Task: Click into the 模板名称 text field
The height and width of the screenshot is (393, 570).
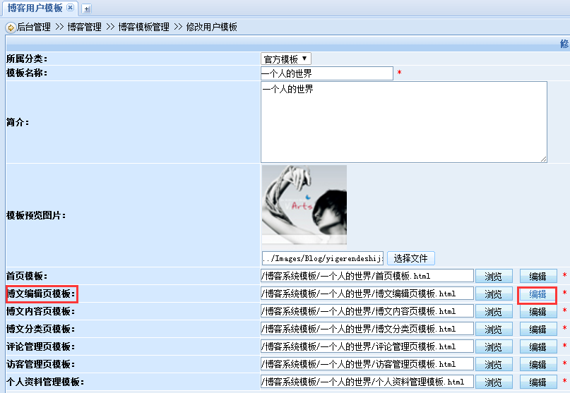Action: tap(326, 73)
